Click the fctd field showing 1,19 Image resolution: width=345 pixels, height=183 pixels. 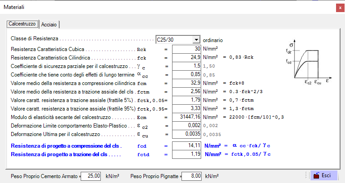pyautogui.click(x=186, y=154)
